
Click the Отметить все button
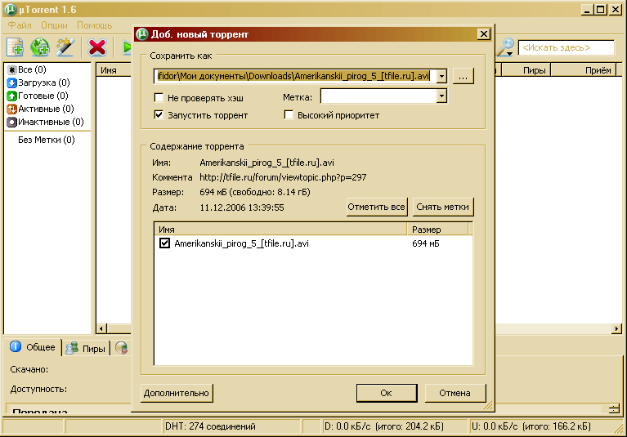(376, 207)
